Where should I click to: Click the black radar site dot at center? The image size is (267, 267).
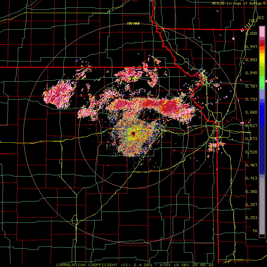[133, 133]
